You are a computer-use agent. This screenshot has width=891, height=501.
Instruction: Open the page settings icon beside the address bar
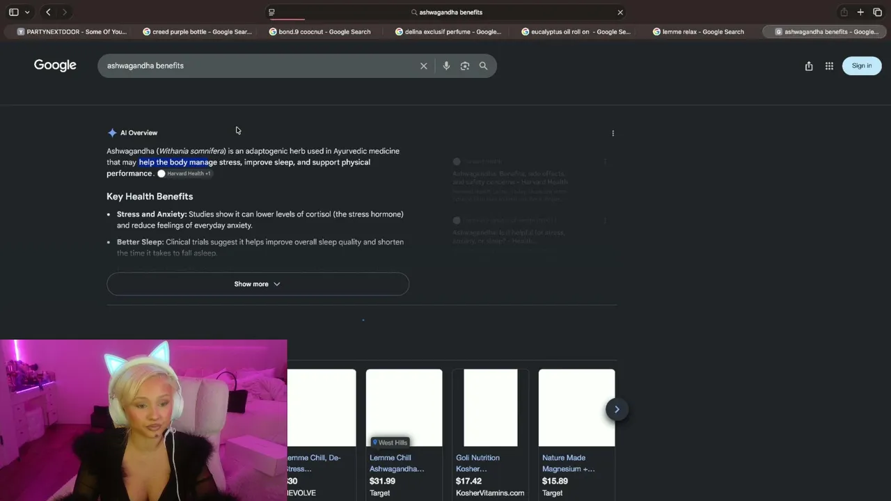pyautogui.click(x=271, y=12)
